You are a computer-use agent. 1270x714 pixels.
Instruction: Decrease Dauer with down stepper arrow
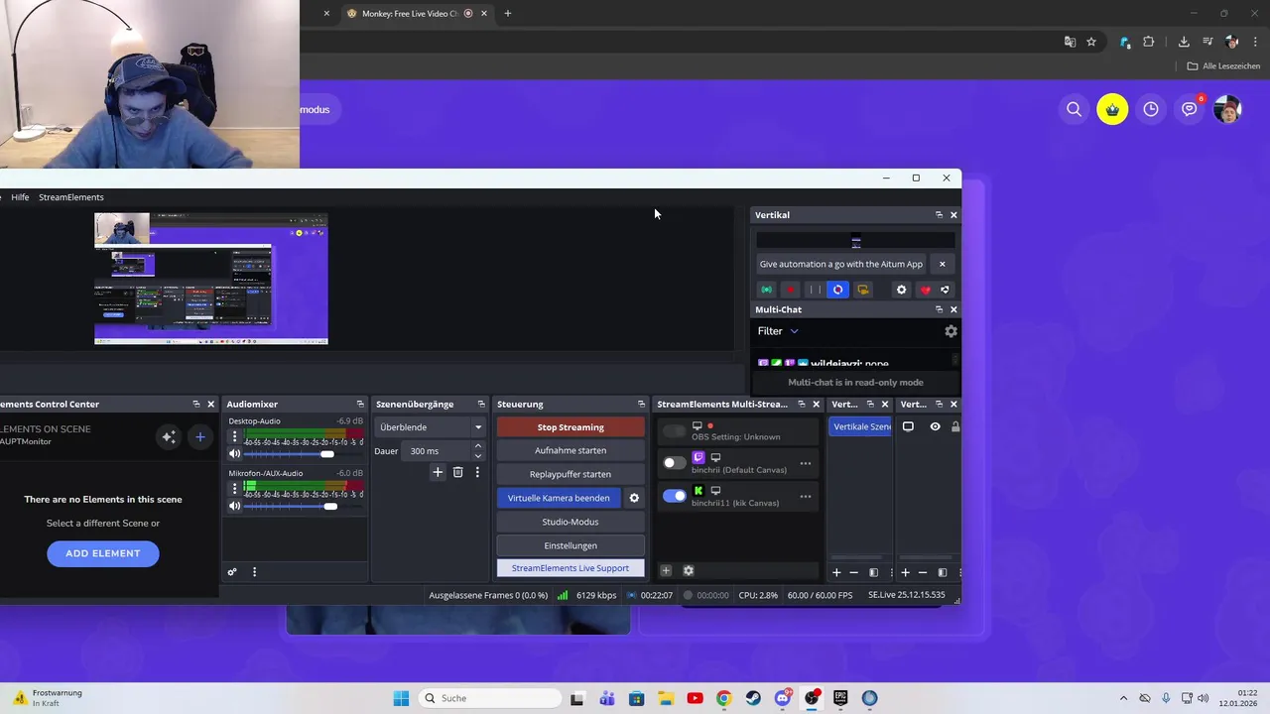pyautogui.click(x=477, y=456)
